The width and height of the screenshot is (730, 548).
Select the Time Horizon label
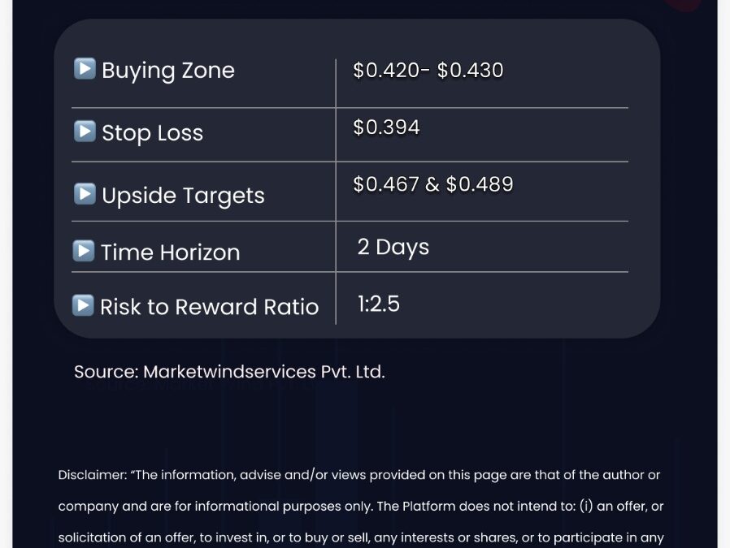coord(171,252)
